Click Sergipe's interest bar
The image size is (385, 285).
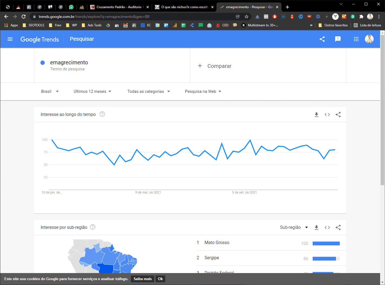[326, 259]
